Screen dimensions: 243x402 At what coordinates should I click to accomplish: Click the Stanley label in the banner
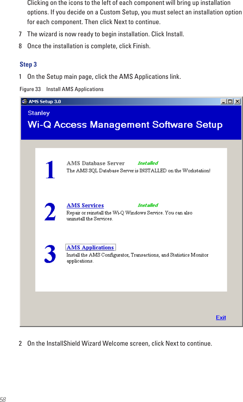[x=39, y=113]
